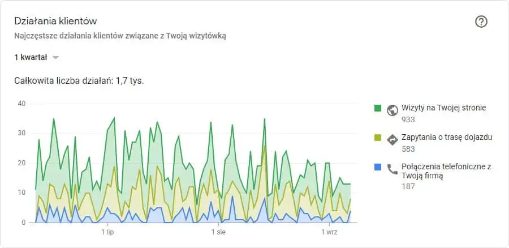509x248 pixels.
Task: Click the yellow-green legend color square
Action: [378, 138]
